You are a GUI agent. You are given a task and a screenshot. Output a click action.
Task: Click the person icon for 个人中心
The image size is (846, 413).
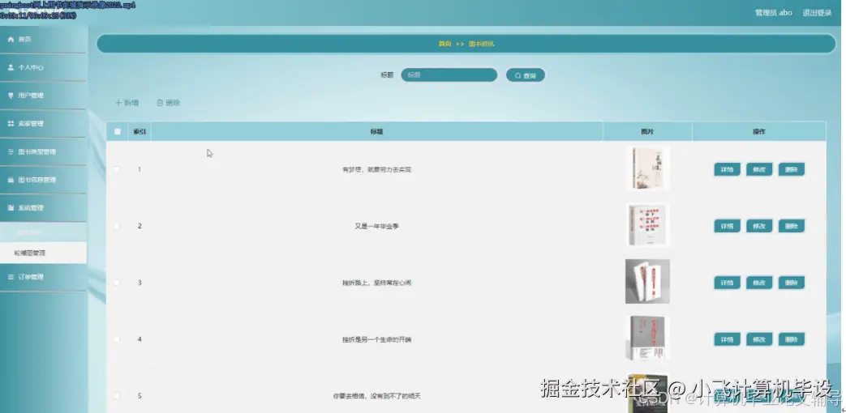point(11,67)
